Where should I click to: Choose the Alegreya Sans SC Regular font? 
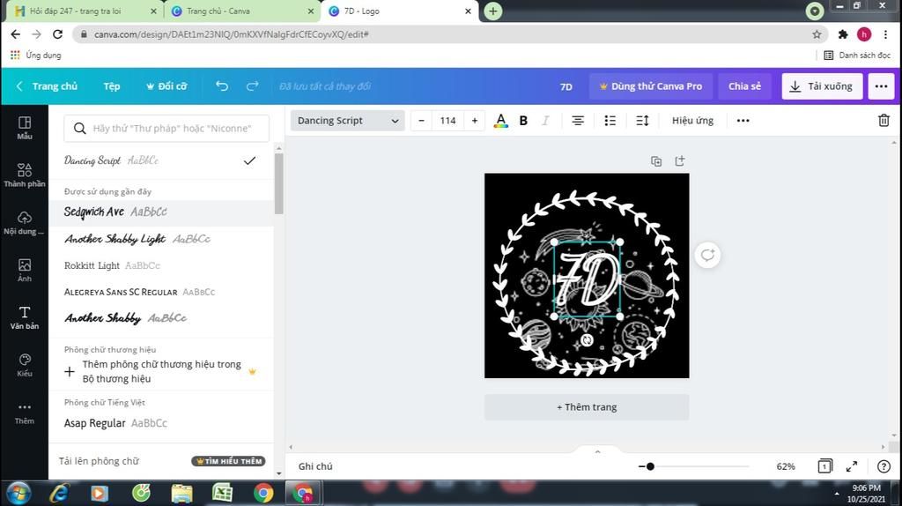coord(161,292)
